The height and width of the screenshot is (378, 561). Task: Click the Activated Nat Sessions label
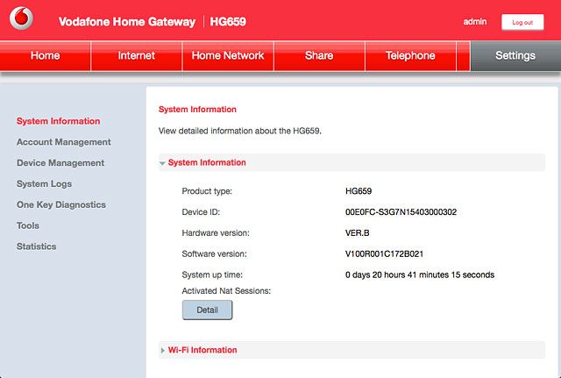pyautogui.click(x=226, y=291)
